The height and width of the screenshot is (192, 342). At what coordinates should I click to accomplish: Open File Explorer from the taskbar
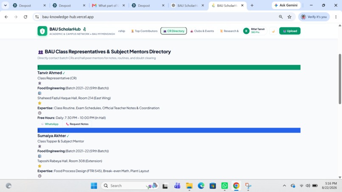coord(189,186)
